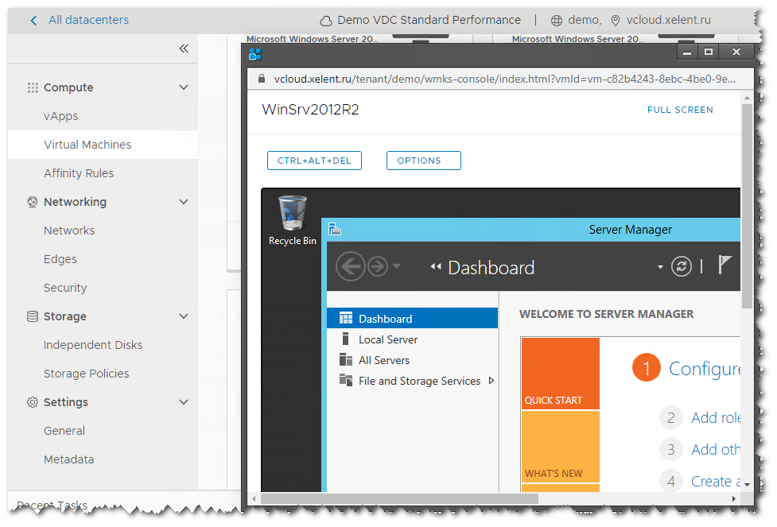This screenshot has width=777, height=527.
Task: Collapse the Networking section chevron
Action: click(x=184, y=202)
